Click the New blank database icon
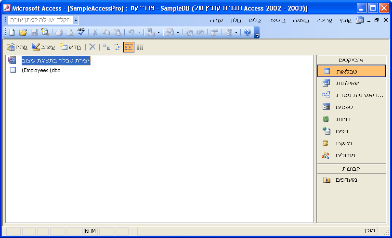 tap(12, 32)
